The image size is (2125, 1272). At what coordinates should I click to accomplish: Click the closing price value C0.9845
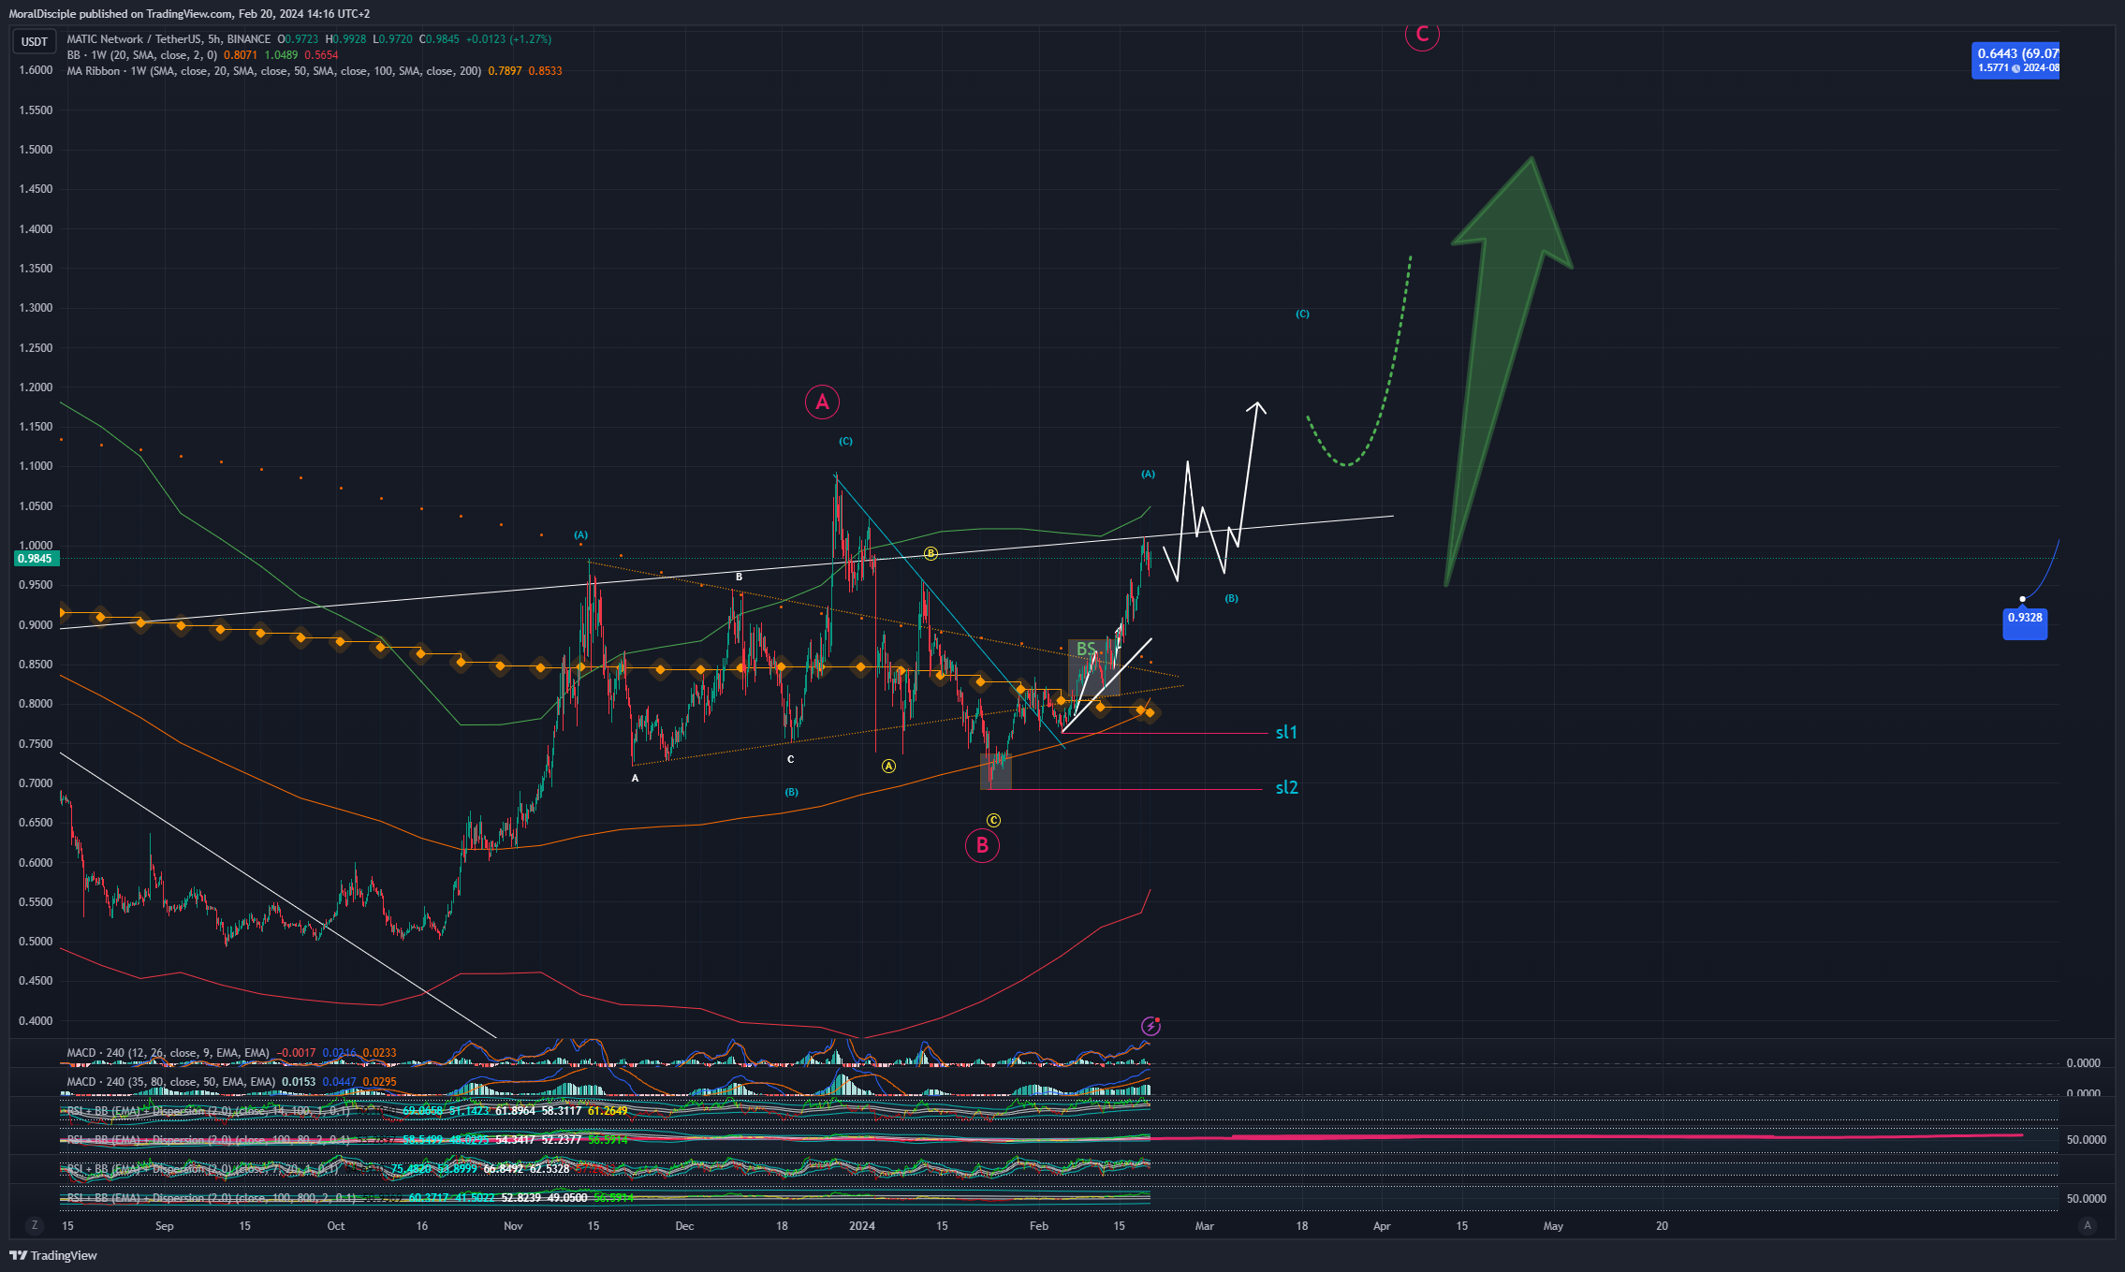(439, 39)
